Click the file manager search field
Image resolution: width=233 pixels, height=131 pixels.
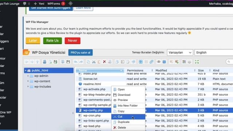[229, 62]
